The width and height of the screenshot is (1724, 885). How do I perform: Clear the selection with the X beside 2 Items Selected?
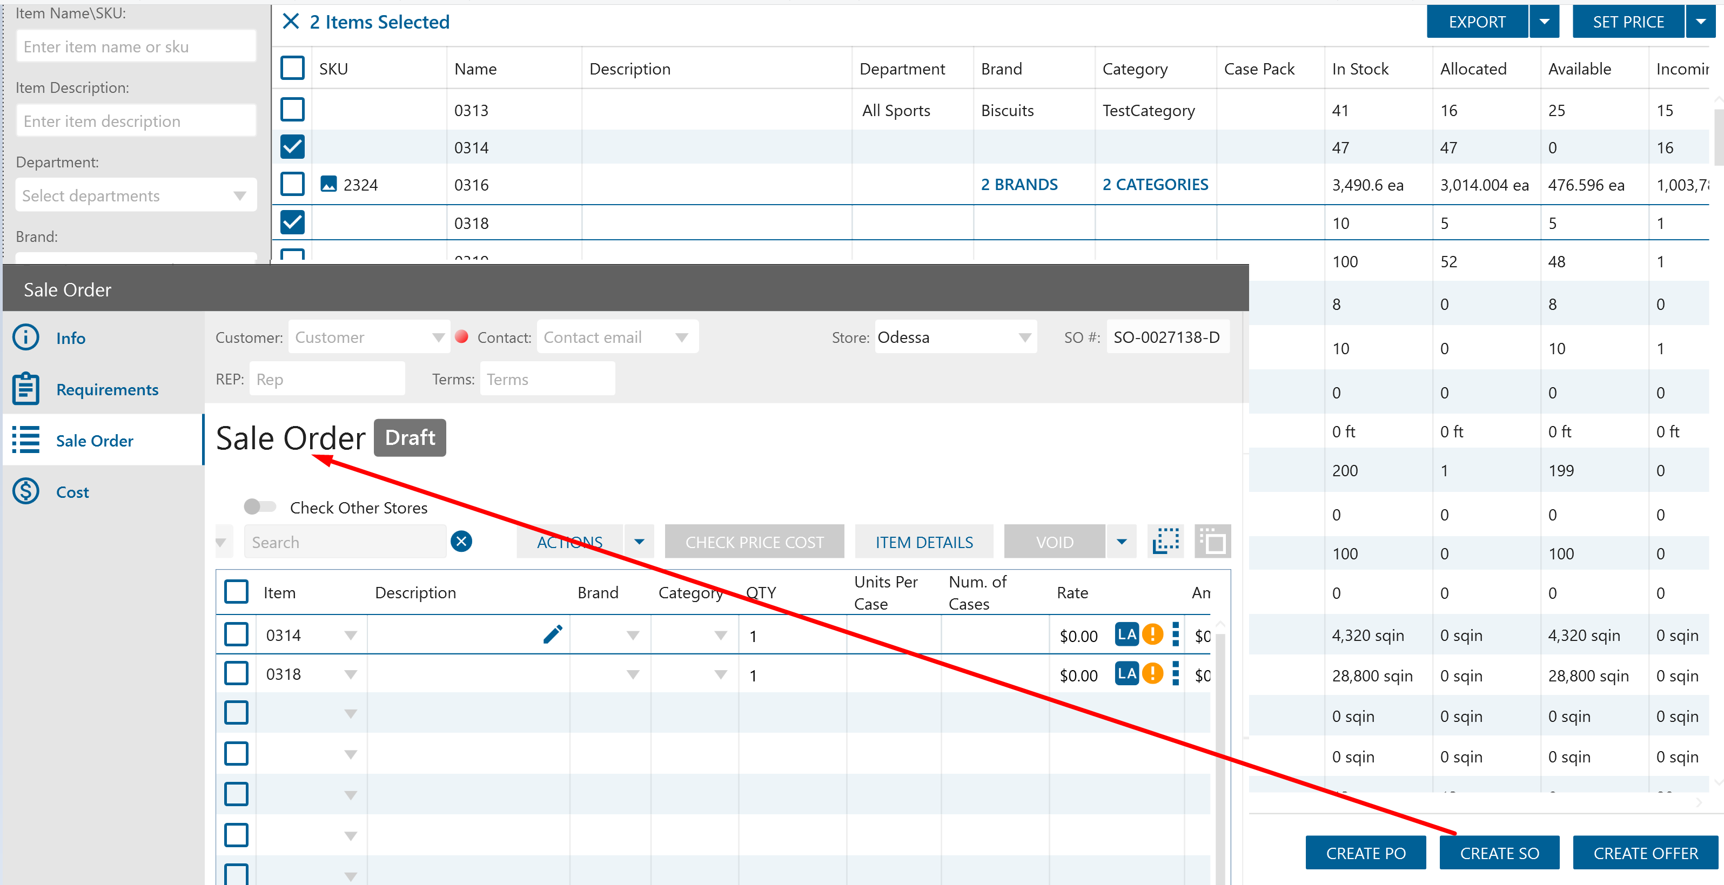(x=291, y=22)
